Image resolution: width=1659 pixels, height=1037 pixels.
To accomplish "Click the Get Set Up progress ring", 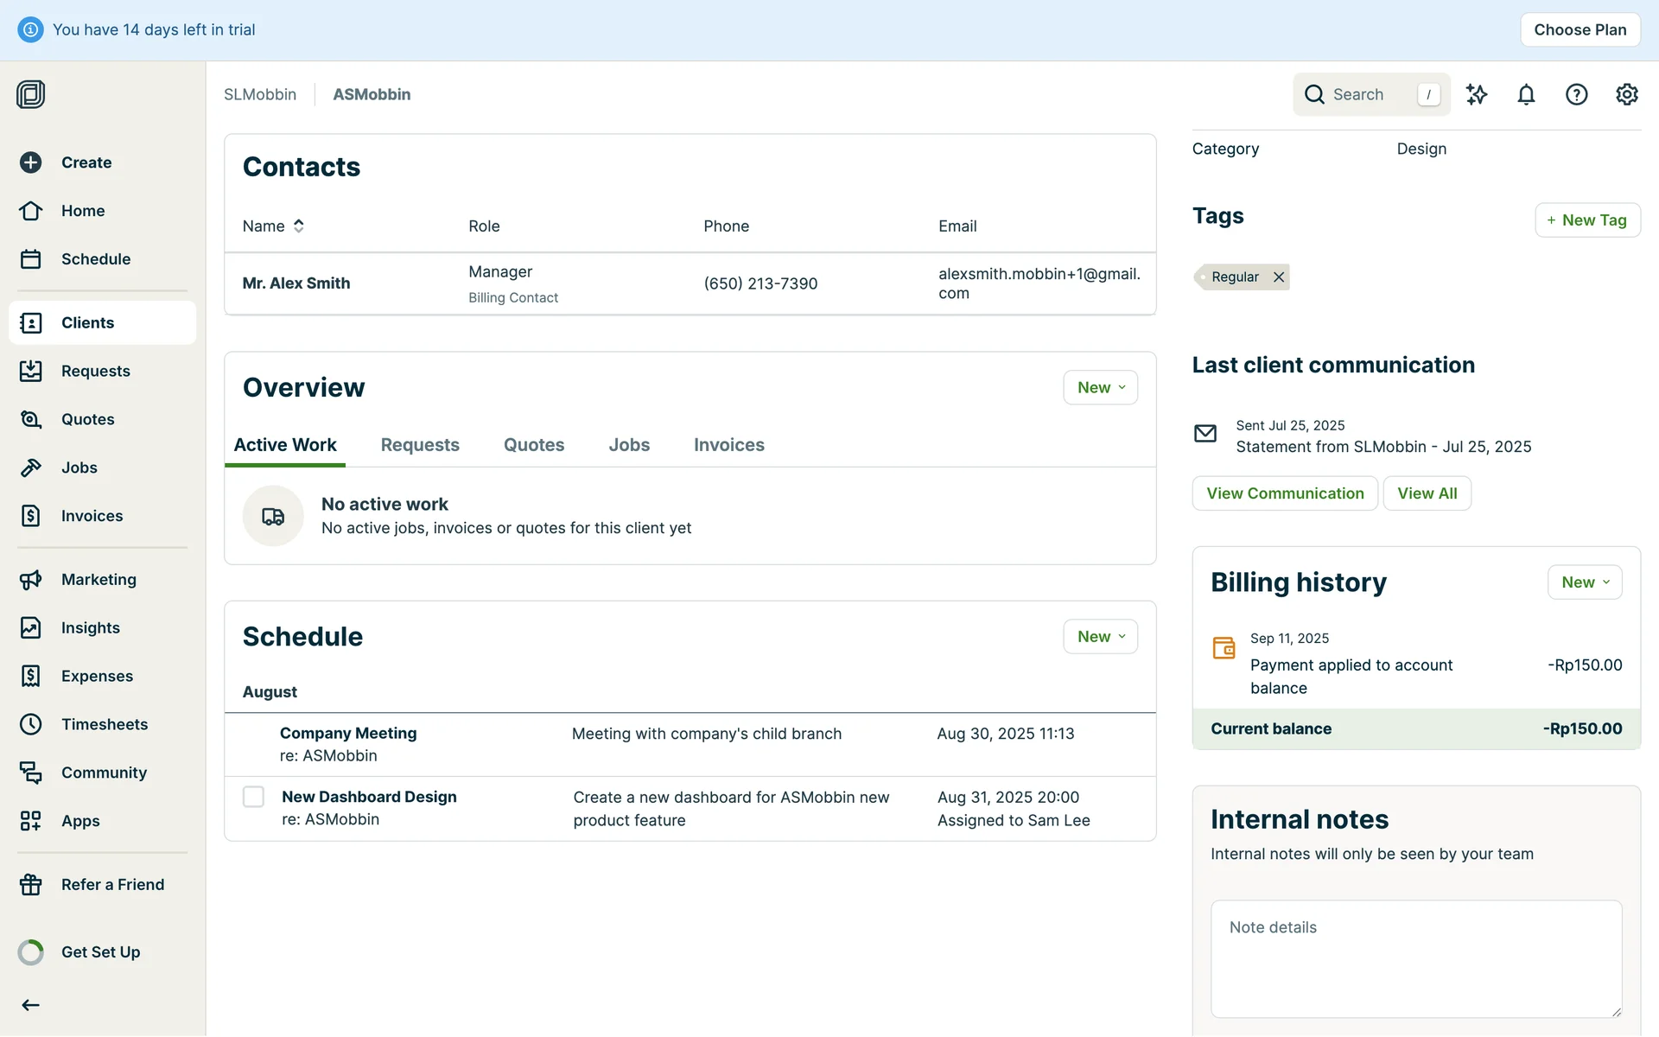I will 31,952.
